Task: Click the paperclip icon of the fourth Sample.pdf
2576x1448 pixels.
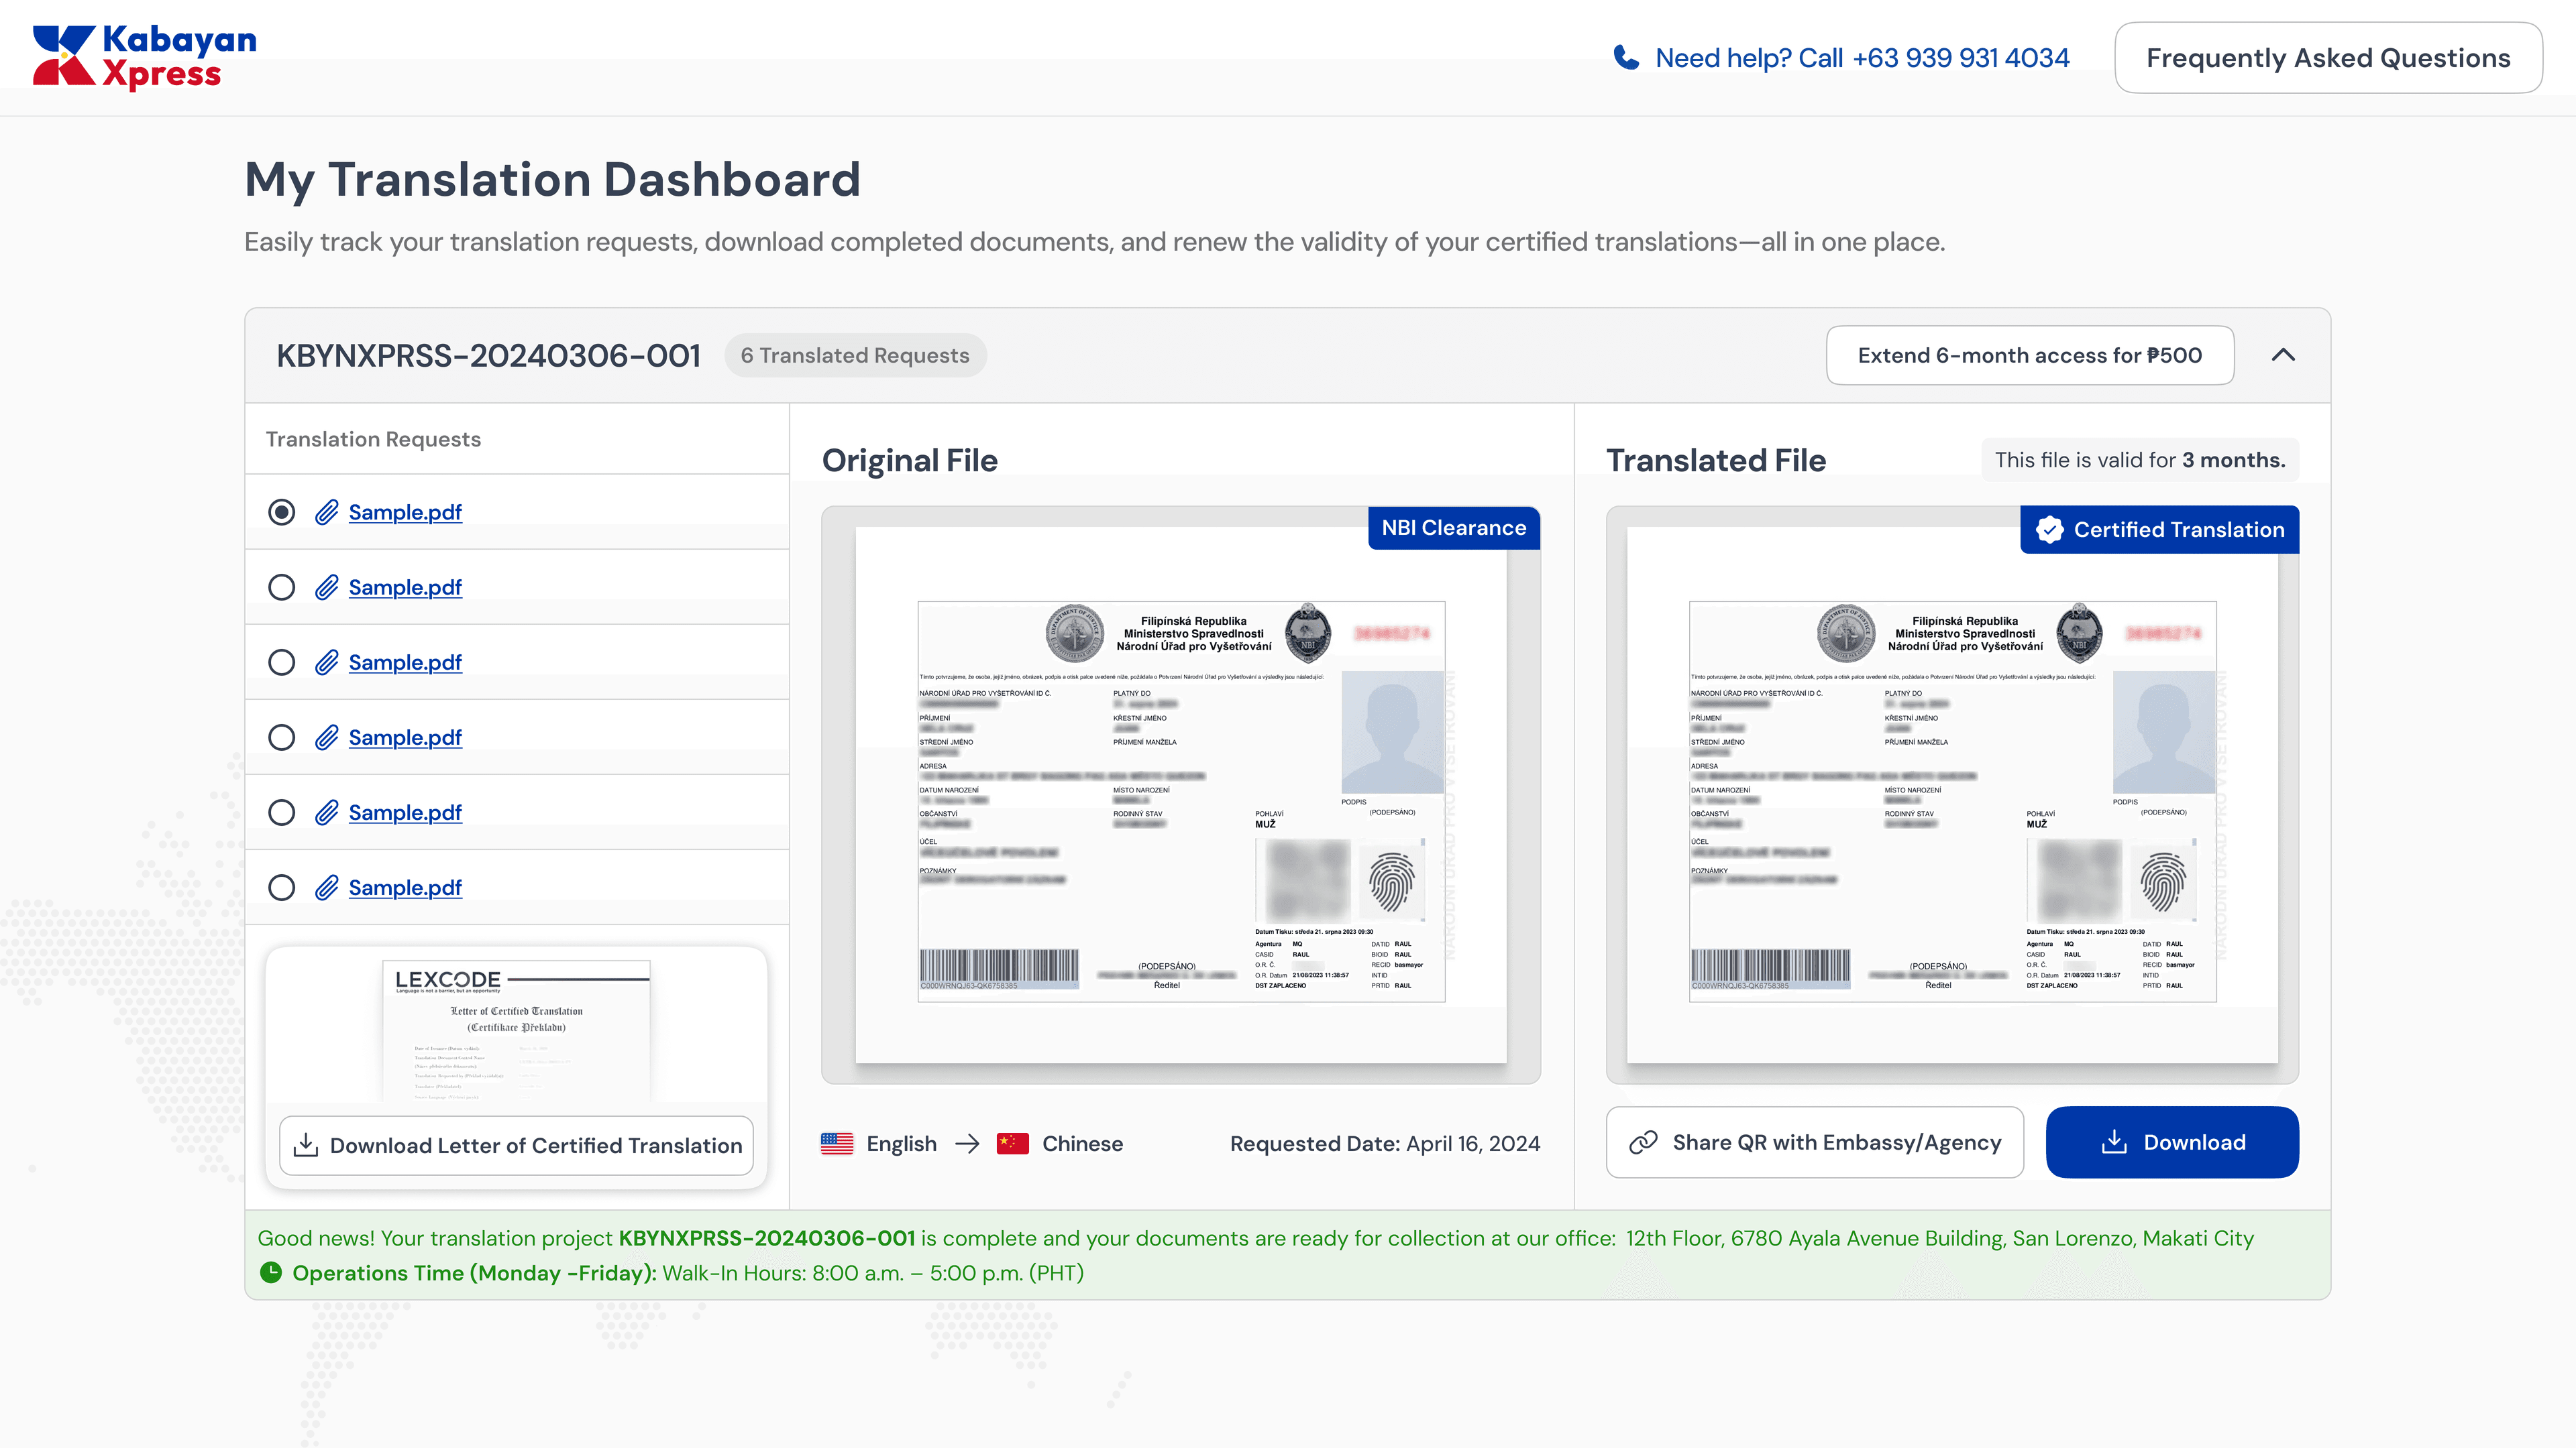Action: (326, 737)
